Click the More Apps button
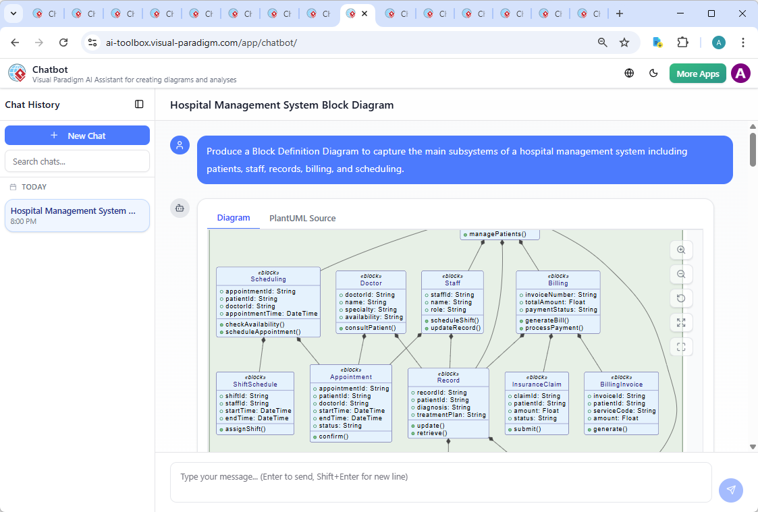Viewport: 758px width, 512px height. pyautogui.click(x=697, y=73)
